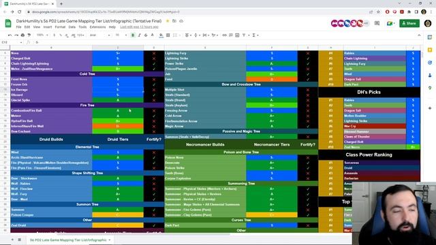The height and width of the screenshot is (245, 436).
Task: Open merge cells options
Action: pyautogui.click(x=176, y=35)
